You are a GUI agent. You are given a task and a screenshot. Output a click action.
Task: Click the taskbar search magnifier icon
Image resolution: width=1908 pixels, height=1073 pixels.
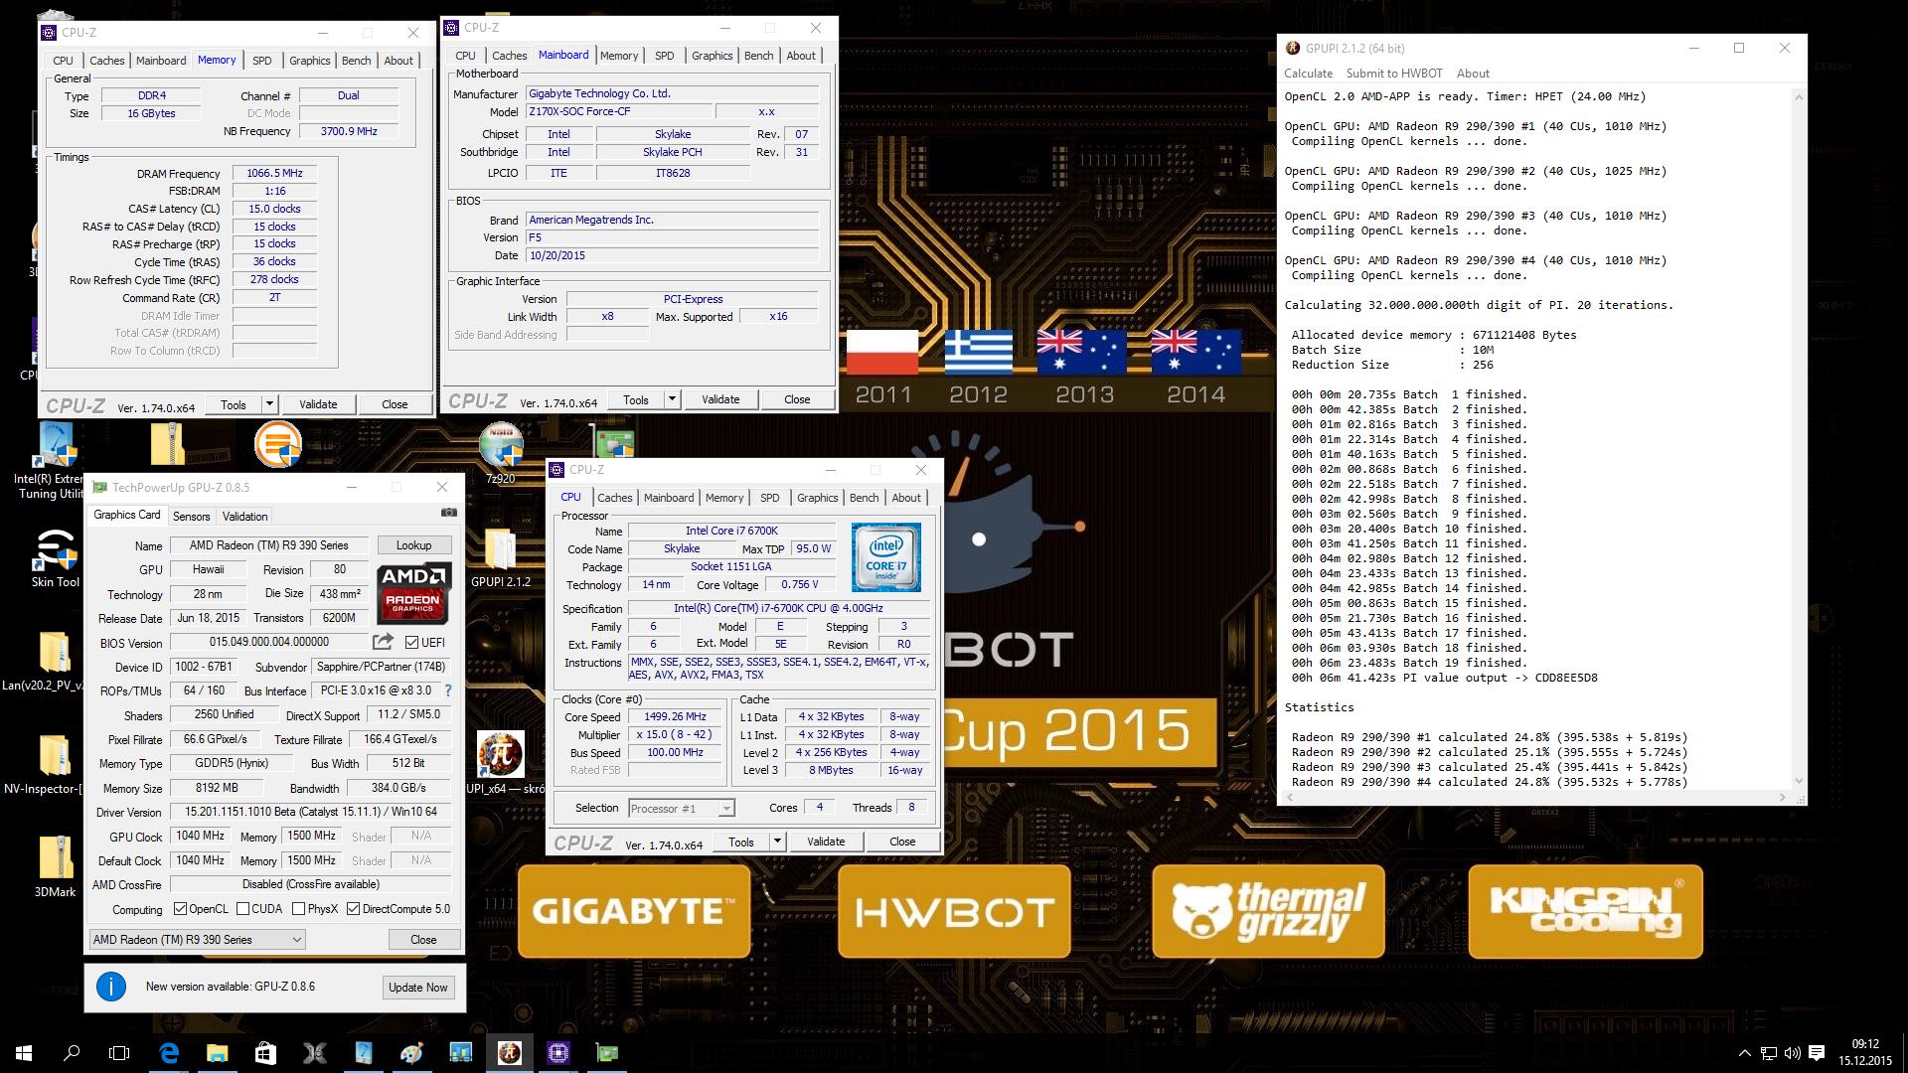pyautogui.click(x=72, y=1052)
